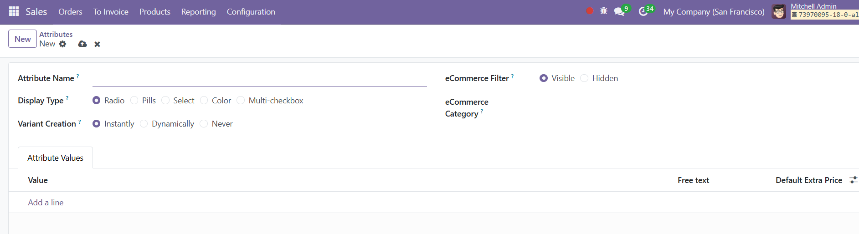The height and width of the screenshot is (234, 859).
Task: Open the debug bug icon menu
Action: pyautogui.click(x=604, y=11)
